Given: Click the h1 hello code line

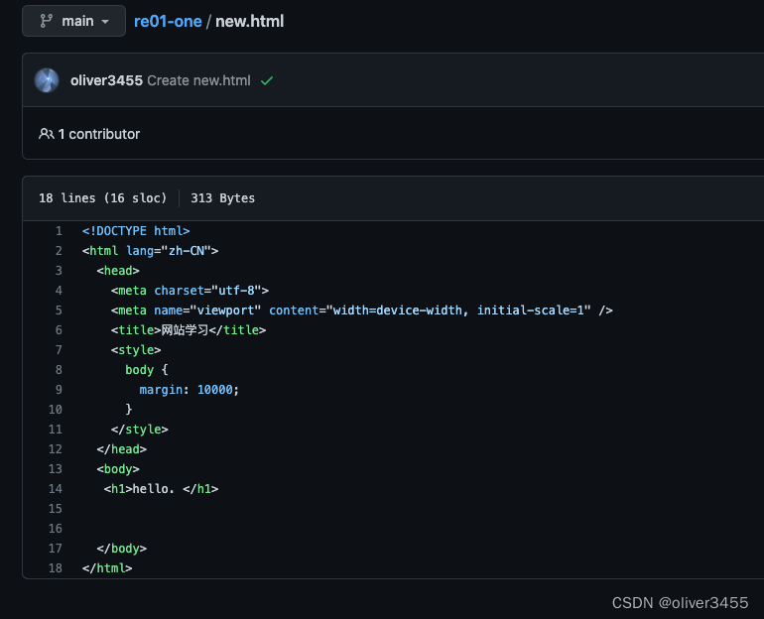Looking at the screenshot, I should pos(161,489).
